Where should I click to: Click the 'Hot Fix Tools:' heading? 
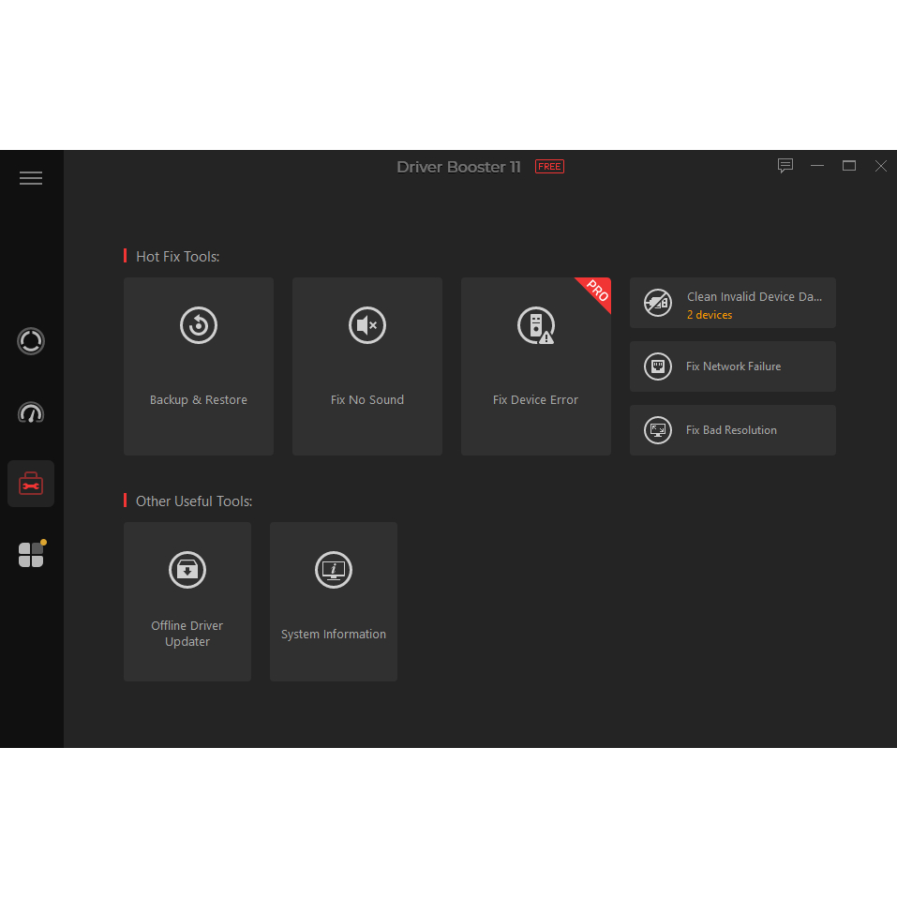177,257
